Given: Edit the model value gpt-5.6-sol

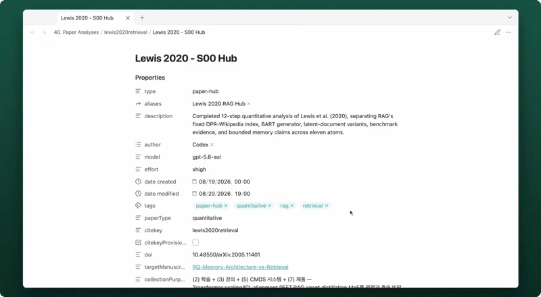Looking at the screenshot, I should click(x=207, y=157).
